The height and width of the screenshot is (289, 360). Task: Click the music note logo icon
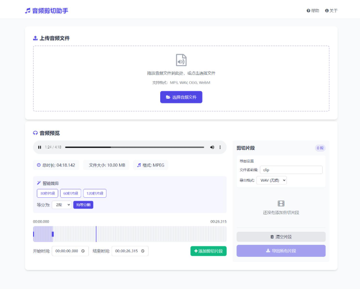coord(27,10)
